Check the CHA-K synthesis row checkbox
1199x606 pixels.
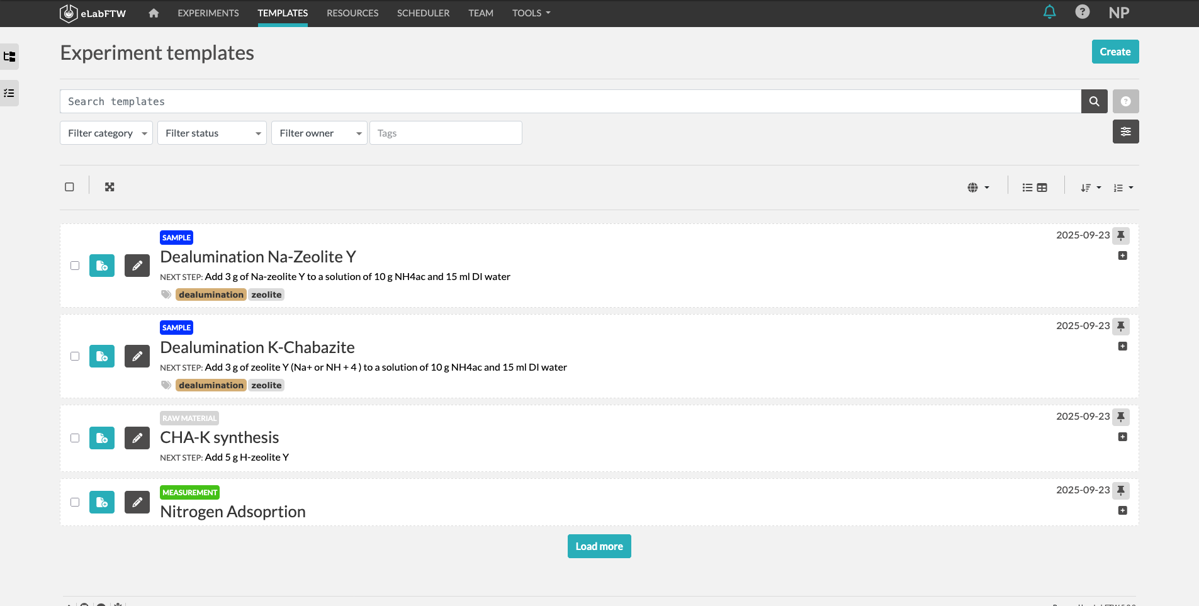point(74,438)
